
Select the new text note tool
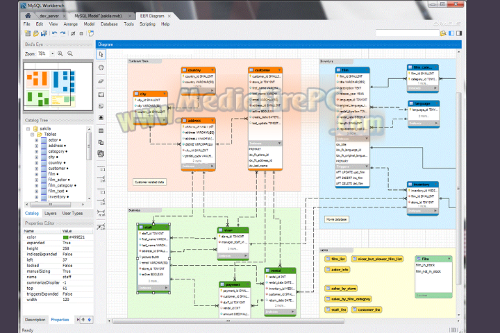(x=101, y=106)
